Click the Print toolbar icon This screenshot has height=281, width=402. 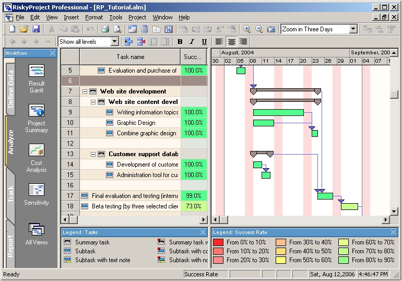pos(105,29)
